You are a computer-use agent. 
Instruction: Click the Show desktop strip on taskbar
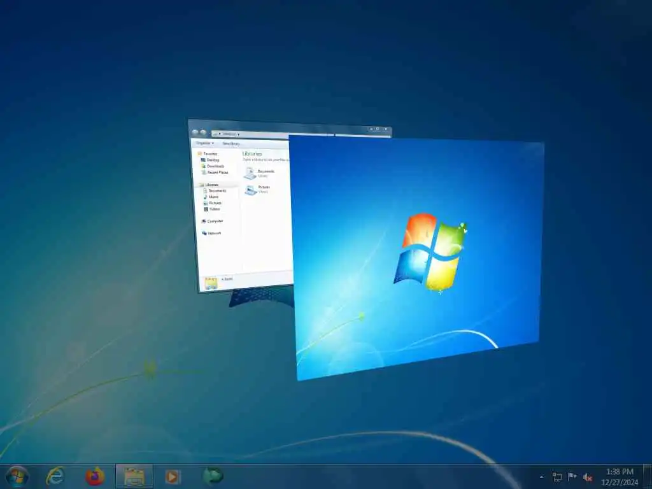648,476
